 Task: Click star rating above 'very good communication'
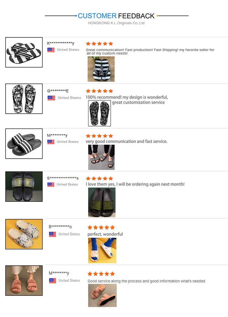(x=99, y=136)
